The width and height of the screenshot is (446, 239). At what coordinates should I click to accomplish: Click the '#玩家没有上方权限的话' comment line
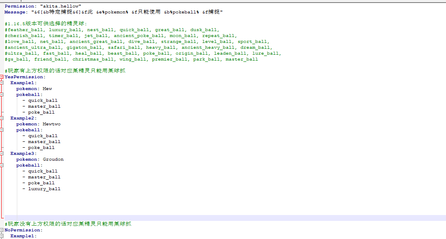[x=68, y=224]
